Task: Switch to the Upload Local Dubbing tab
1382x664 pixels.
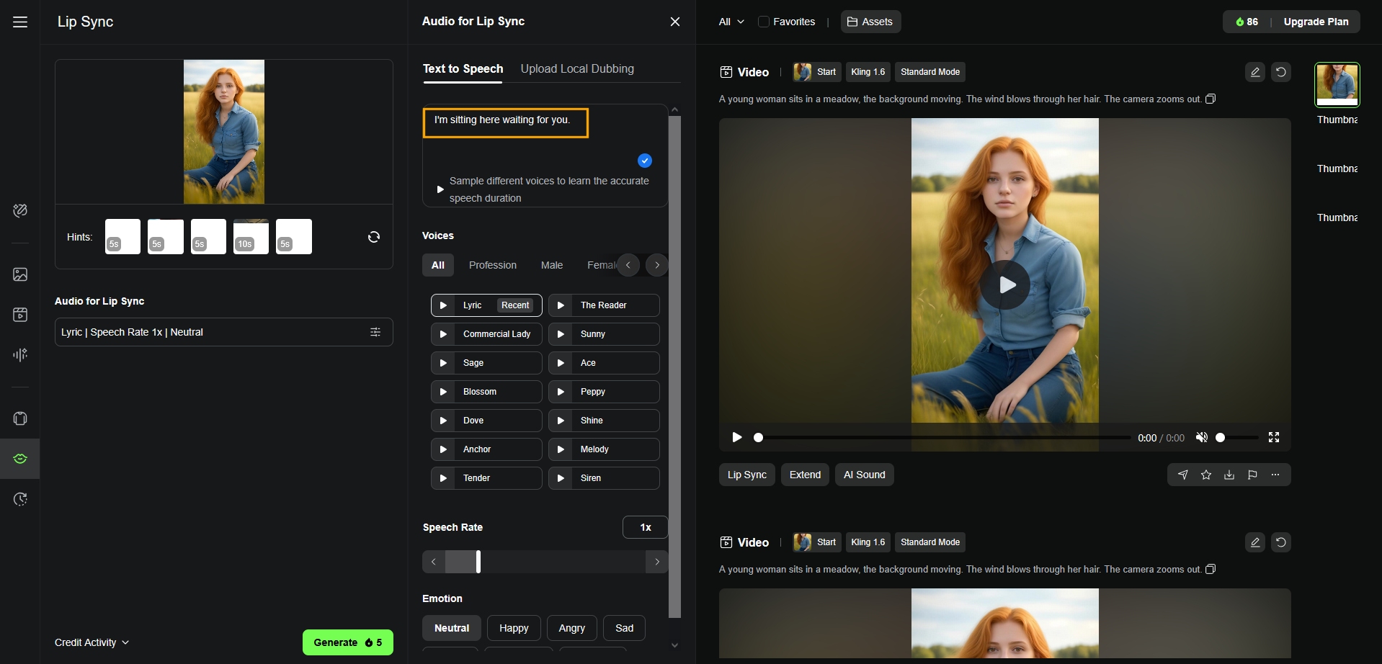Action: [577, 69]
